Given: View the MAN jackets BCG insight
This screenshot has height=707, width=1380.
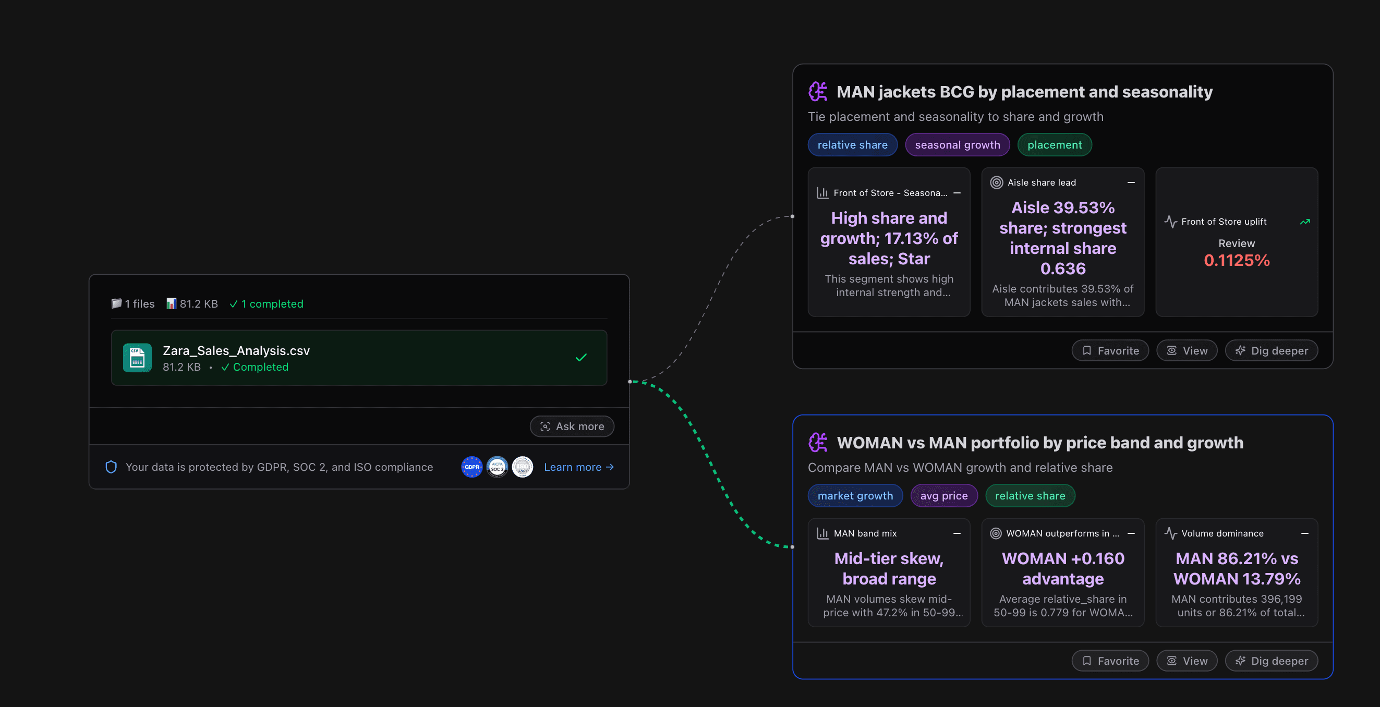Looking at the screenshot, I should click(1187, 351).
